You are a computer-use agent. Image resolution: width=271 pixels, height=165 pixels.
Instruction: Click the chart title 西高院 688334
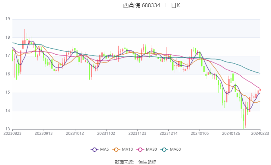pos(142,5)
